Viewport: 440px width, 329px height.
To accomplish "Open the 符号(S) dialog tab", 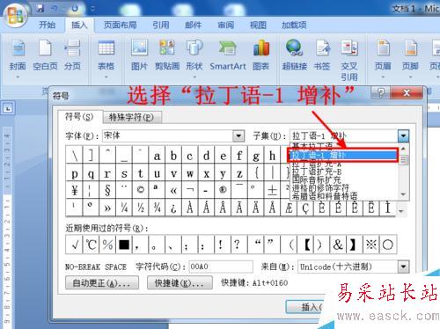I will (79, 117).
